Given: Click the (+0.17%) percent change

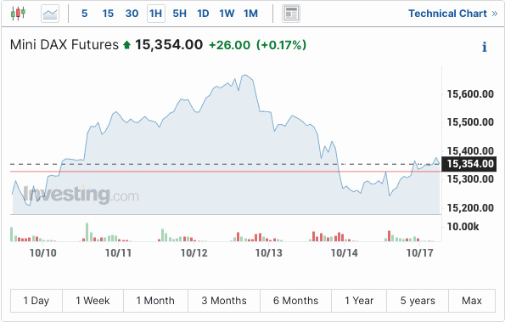Looking at the screenshot, I should click(x=281, y=45).
